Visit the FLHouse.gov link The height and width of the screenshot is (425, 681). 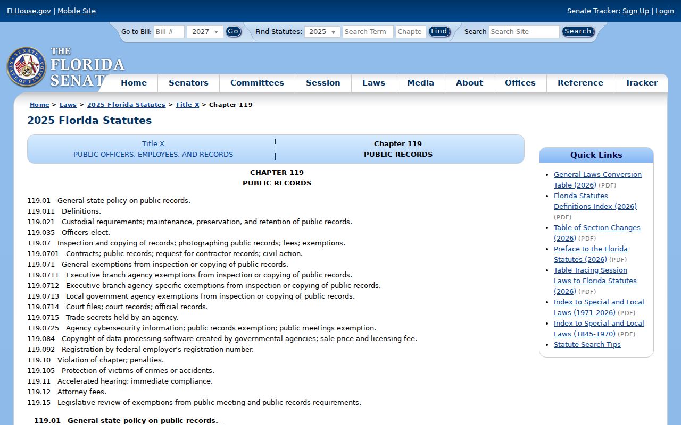29,11
